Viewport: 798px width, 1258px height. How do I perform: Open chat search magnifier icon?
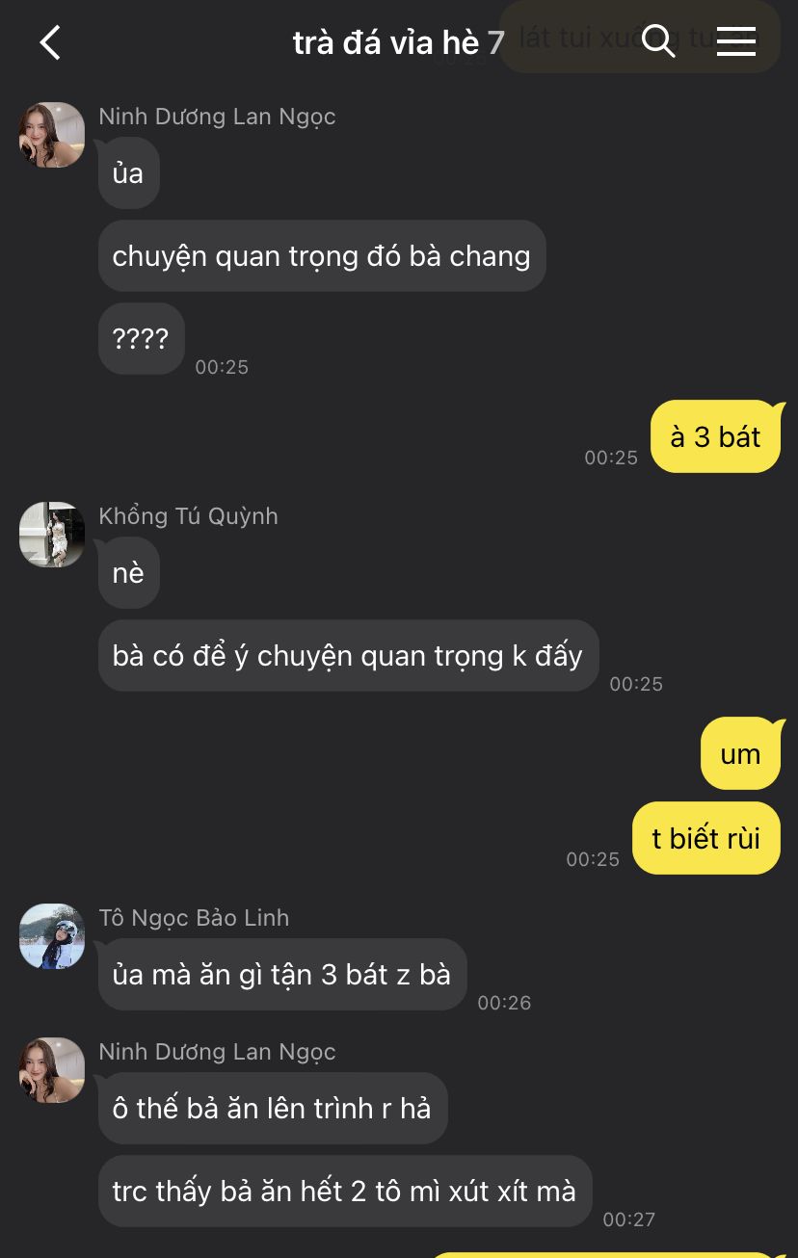658,41
